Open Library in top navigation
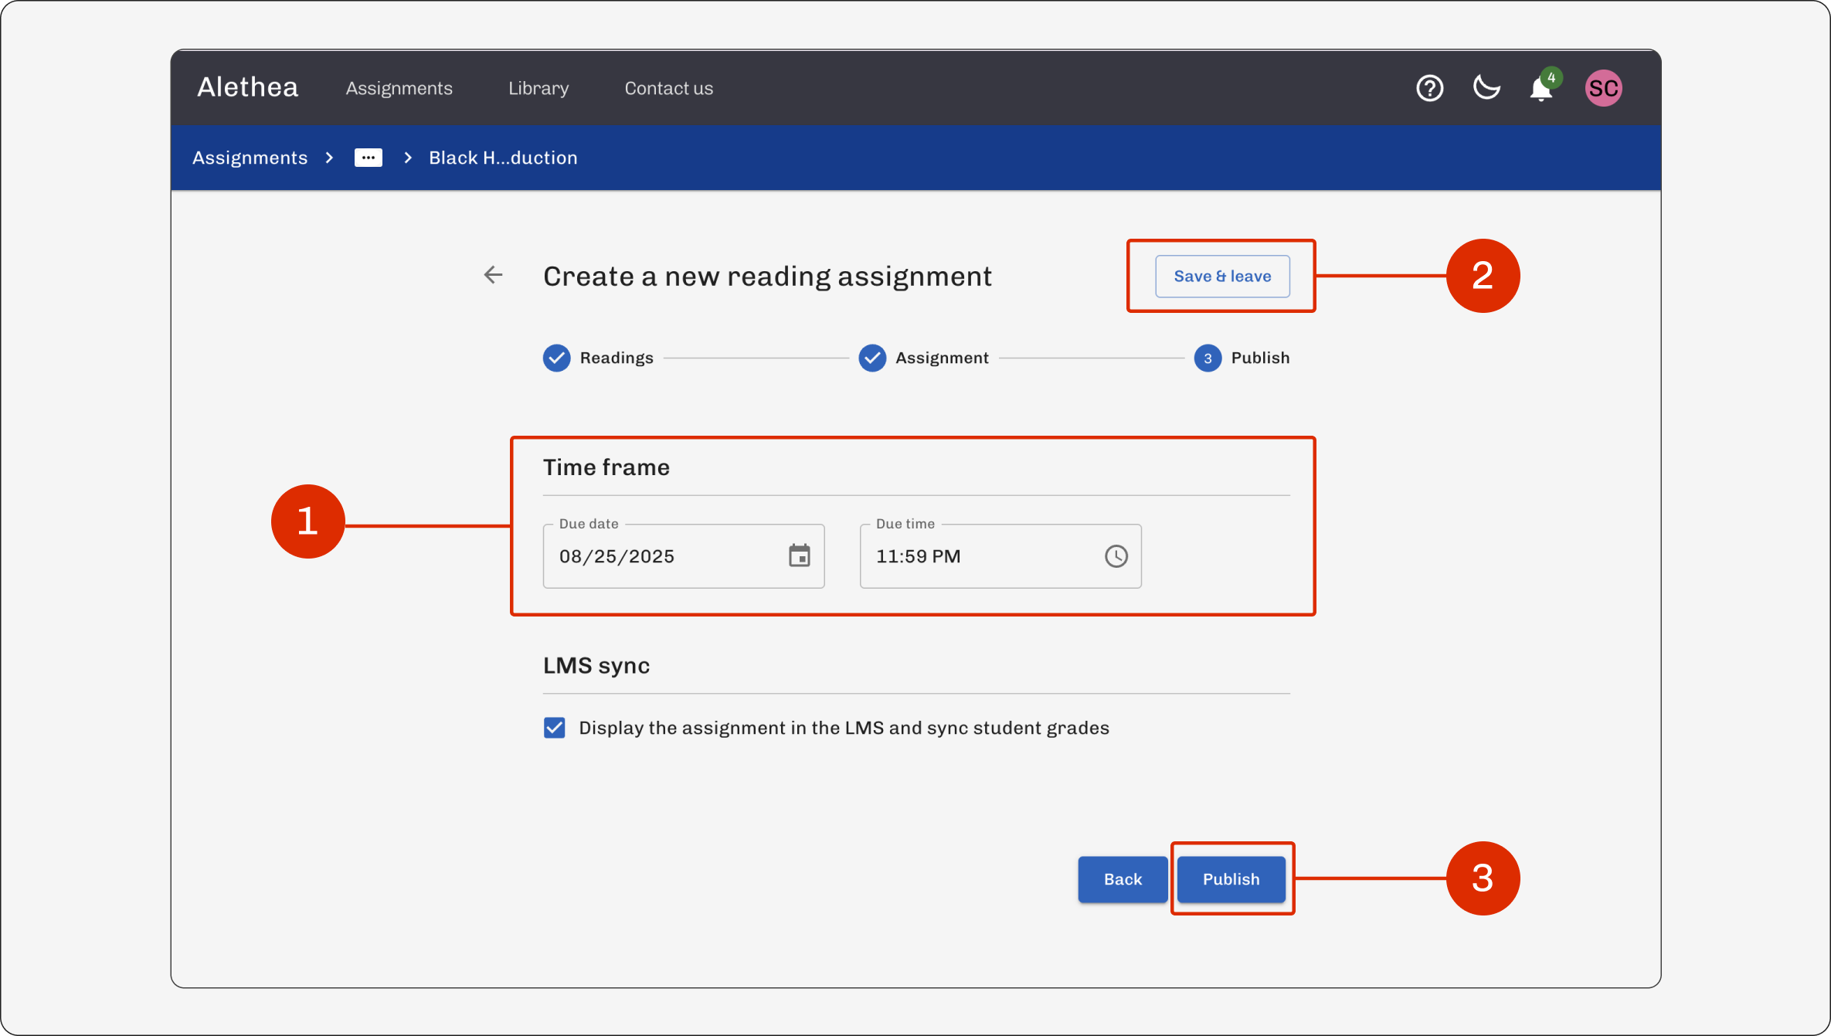 pyautogui.click(x=538, y=88)
